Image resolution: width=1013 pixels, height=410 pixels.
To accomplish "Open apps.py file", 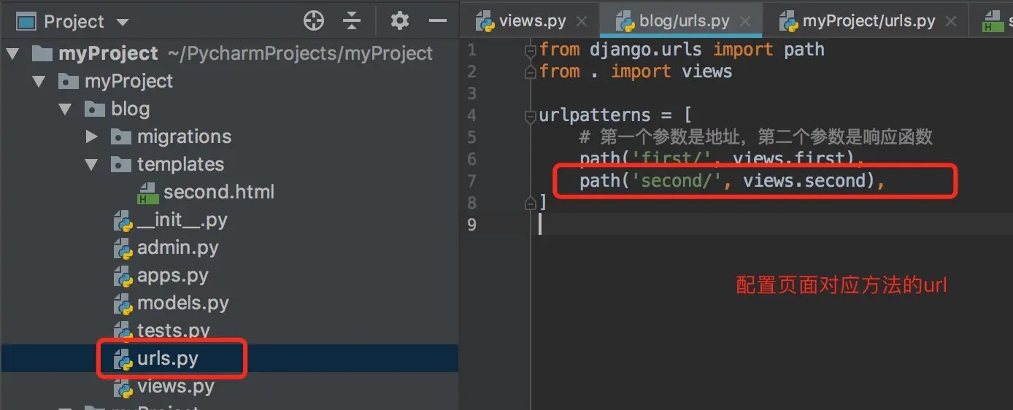I will click(x=172, y=276).
